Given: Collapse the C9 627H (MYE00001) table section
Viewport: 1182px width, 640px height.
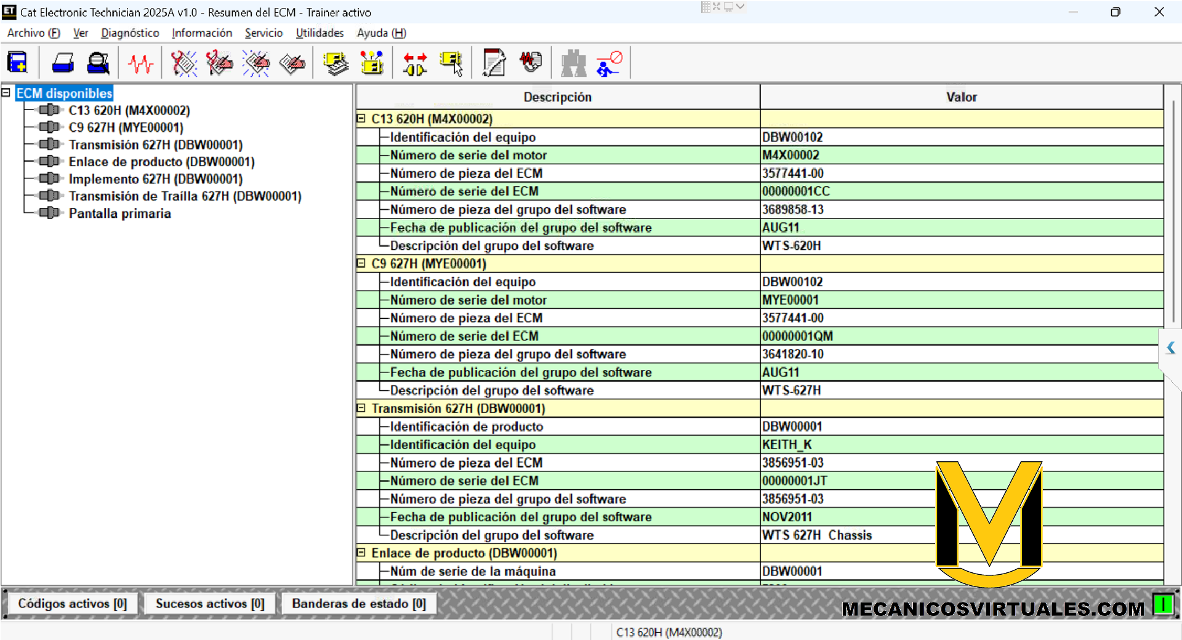Looking at the screenshot, I should click(x=361, y=263).
